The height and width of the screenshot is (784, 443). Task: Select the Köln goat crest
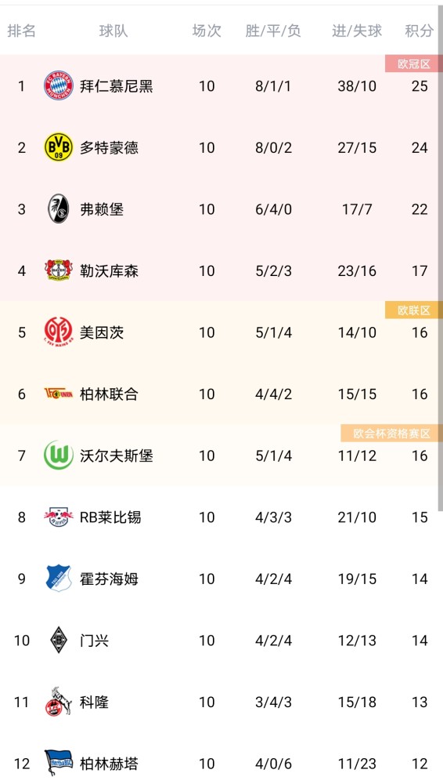point(59,702)
